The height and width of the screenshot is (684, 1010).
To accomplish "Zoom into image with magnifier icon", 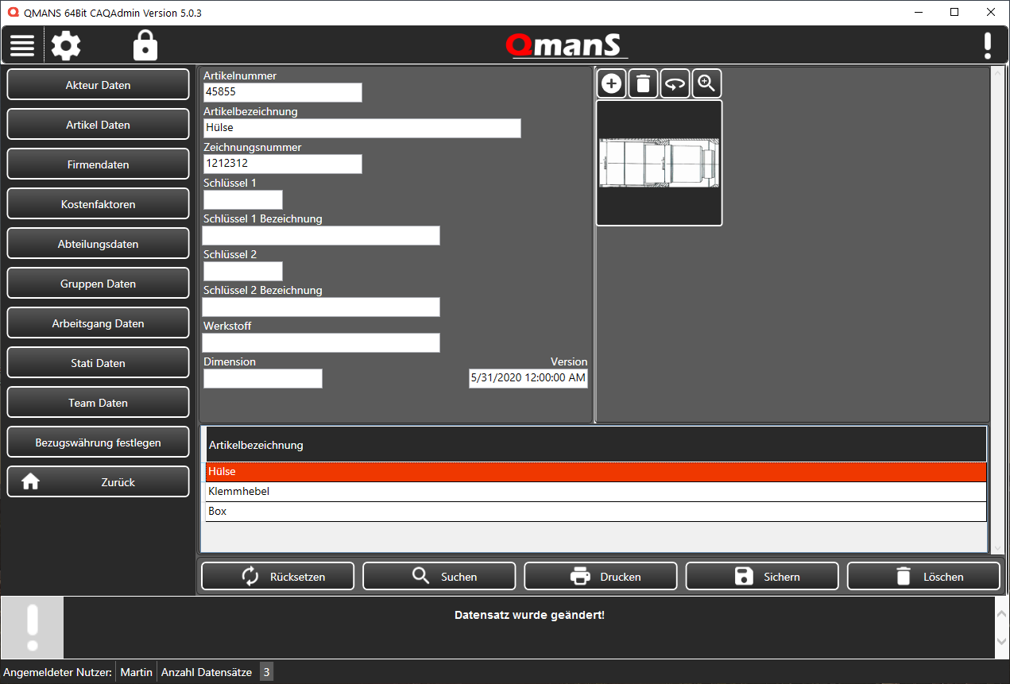I will [706, 83].
